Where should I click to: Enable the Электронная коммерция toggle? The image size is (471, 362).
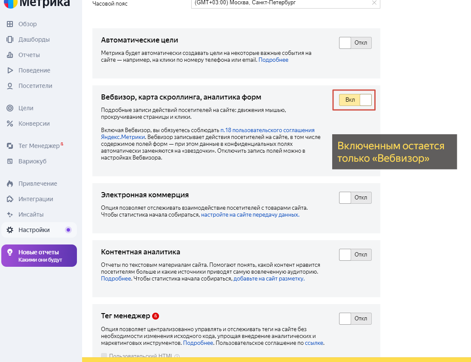tap(355, 198)
